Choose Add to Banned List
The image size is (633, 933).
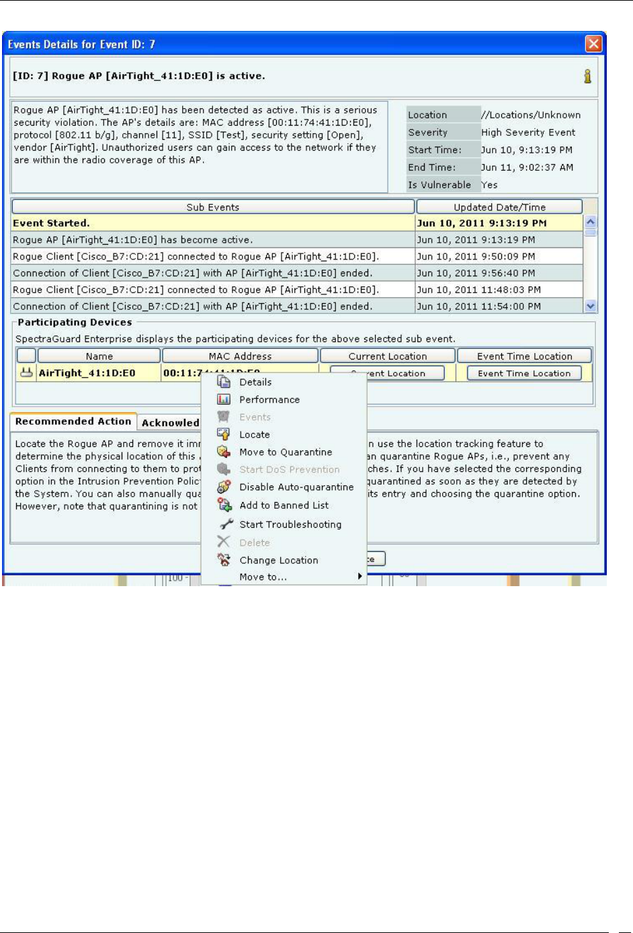(x=284, y=505)
